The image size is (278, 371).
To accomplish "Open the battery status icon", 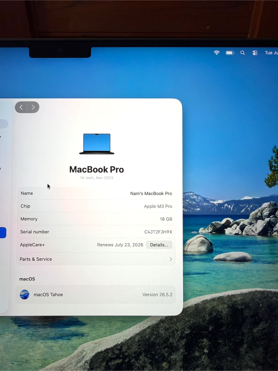I will point(230,53).
